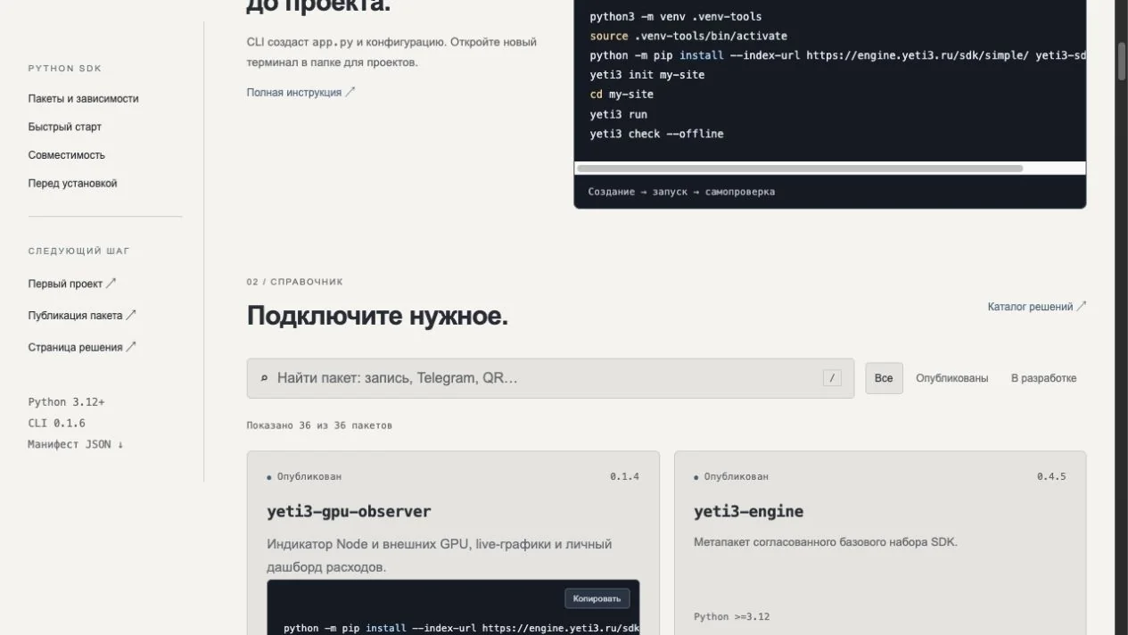The width and height of the screenshot is (1128, 635).
Task: Go to "Быстрый старт" section
Action: point(64,128)
